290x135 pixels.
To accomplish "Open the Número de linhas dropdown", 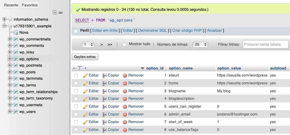I will coord(200,45).
